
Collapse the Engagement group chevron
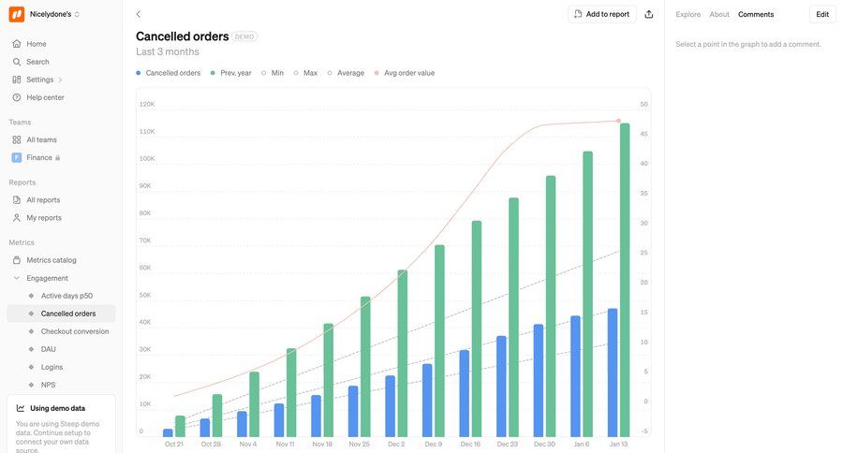click(x=17, y=278)
